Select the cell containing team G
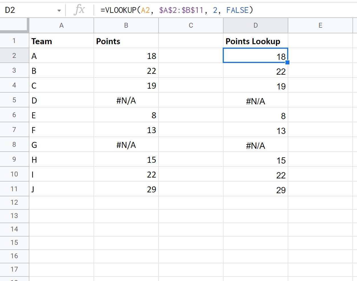Viewport: 357px width, 281px height. tap(61, 144)
